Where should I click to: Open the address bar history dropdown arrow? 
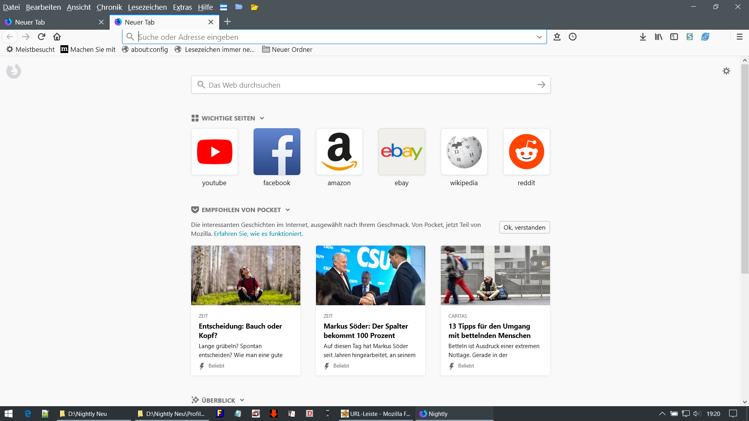tap(540, 37)
